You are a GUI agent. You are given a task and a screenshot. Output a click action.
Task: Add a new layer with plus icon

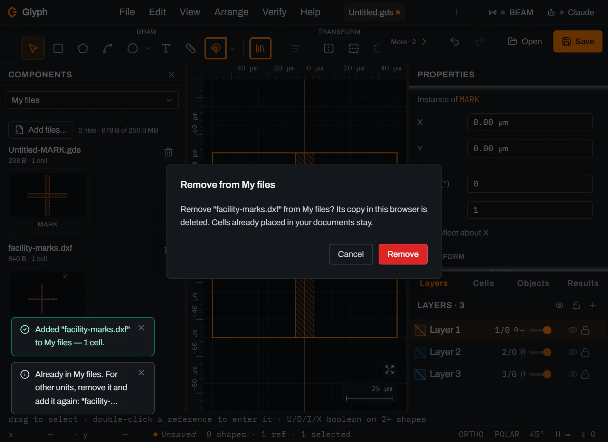coord(593,305)
